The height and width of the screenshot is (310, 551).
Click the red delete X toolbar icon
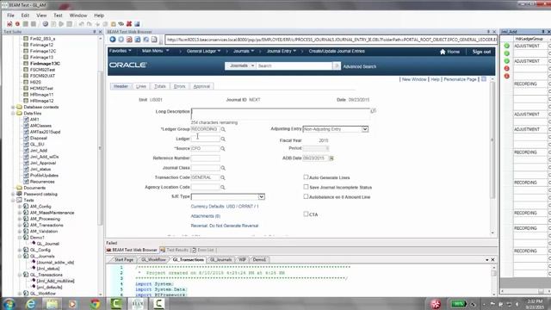[x=129, y=24]
